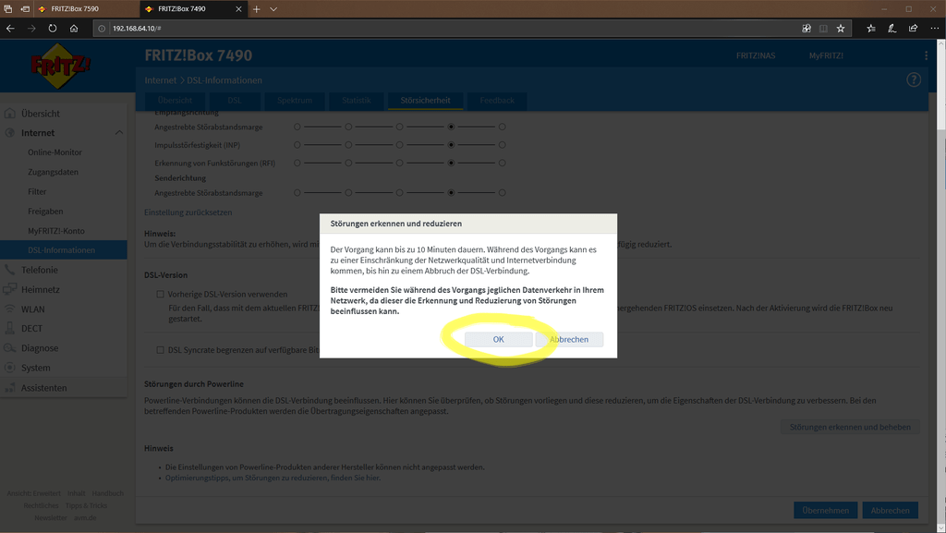Open the help question mark icon
The width and height of the screenshot is (946, 533).
914,80
